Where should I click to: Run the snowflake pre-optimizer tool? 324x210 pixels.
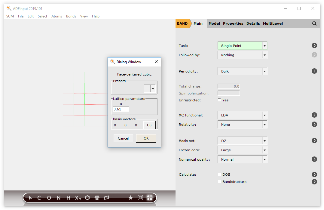(x=97, y=198)
